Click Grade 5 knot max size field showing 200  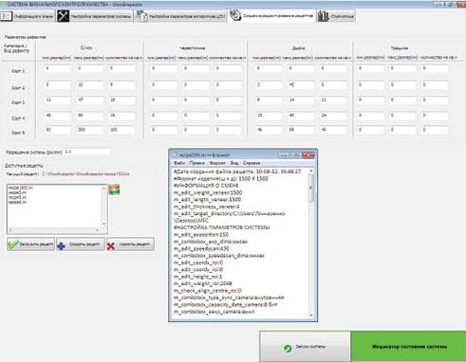[x=89, y=130]
